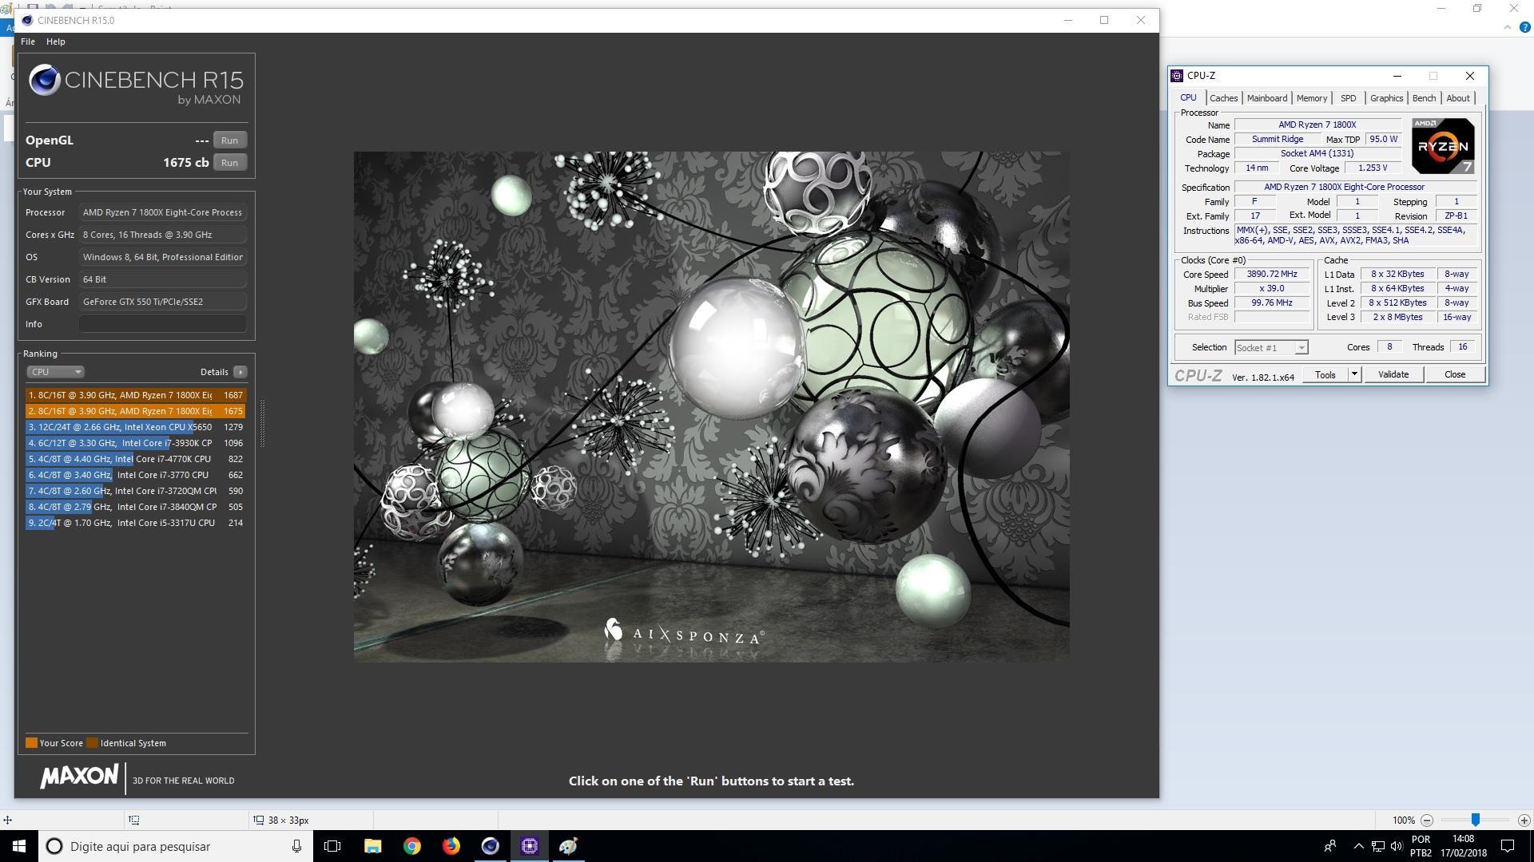The width and height of the screenshot is (1534, 862).
Task: Click the Cinebench R15 logo sphere
Action: click(x=45, y=80)
